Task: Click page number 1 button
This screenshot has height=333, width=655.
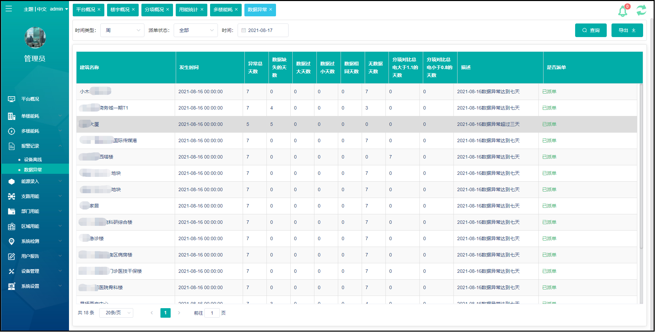Action: click(x=166, y=313)
